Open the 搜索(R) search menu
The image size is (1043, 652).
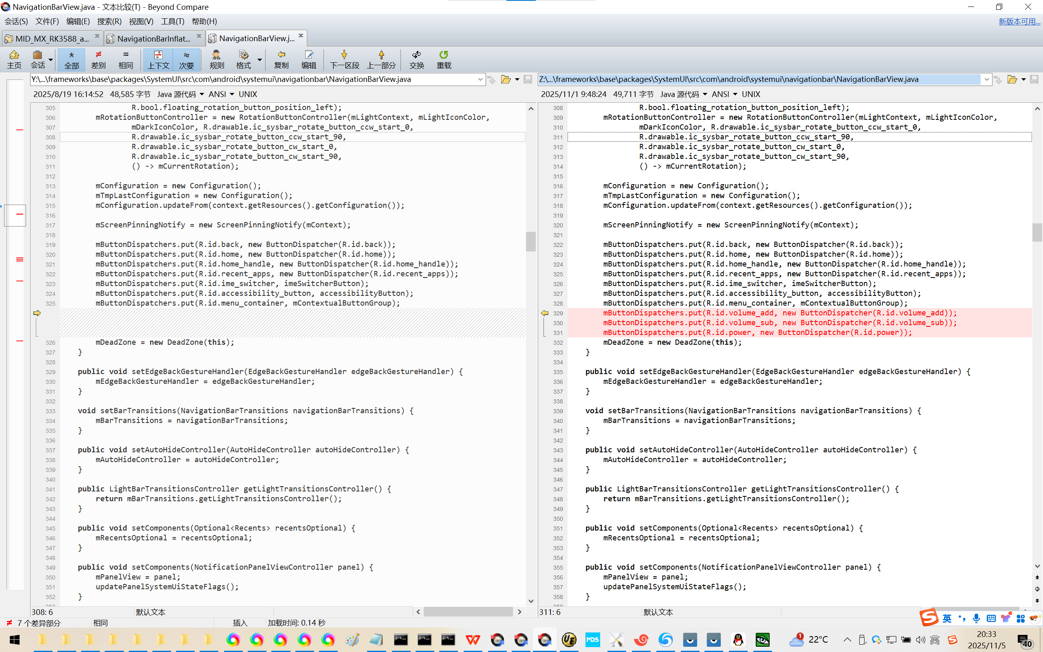tap(109, 21)
